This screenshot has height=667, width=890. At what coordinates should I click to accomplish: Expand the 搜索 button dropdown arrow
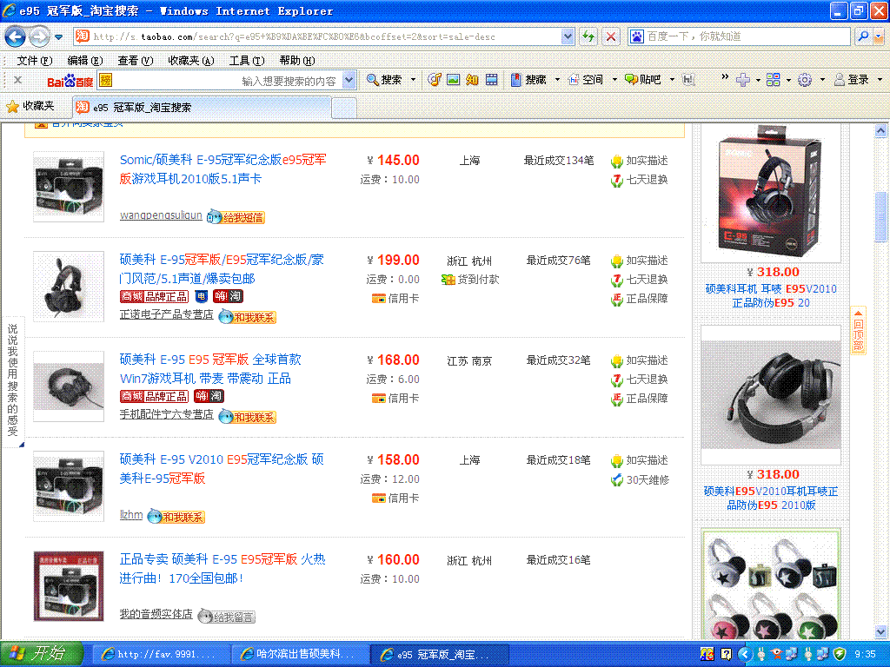pos(413,80)
